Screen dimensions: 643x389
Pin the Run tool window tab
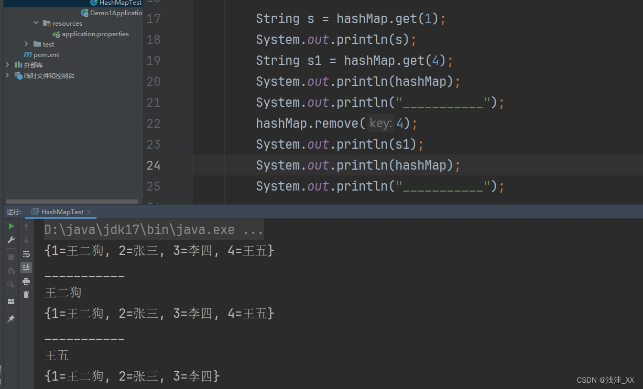[11, 318]
